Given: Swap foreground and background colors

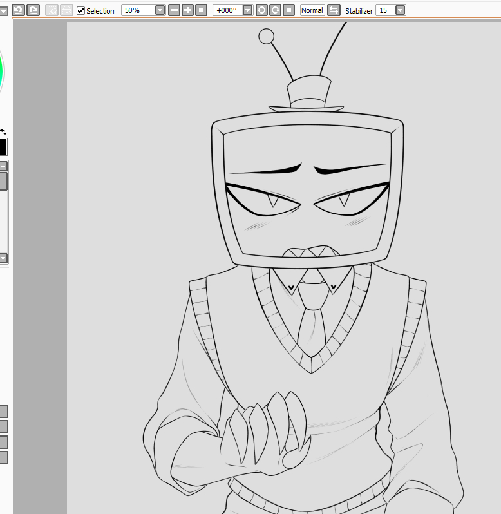Looking at the screenshot, I should 3,133.
